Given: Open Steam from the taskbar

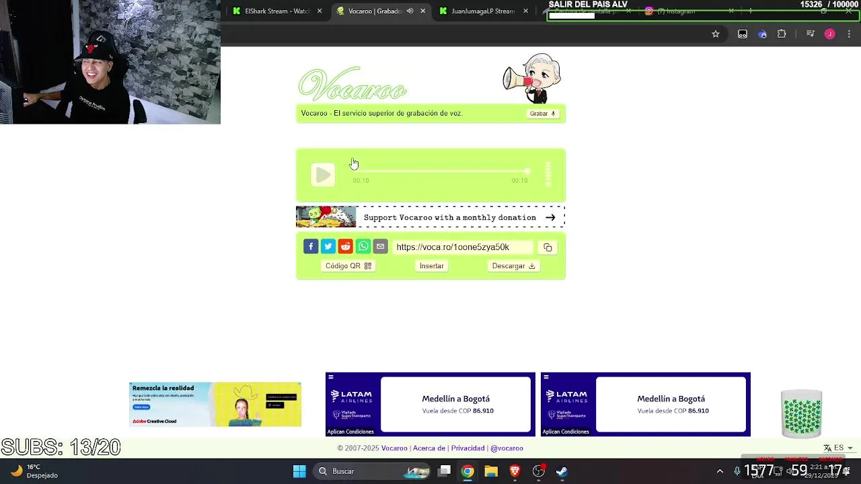Looking at the screenshot, I should click(562, 471).
